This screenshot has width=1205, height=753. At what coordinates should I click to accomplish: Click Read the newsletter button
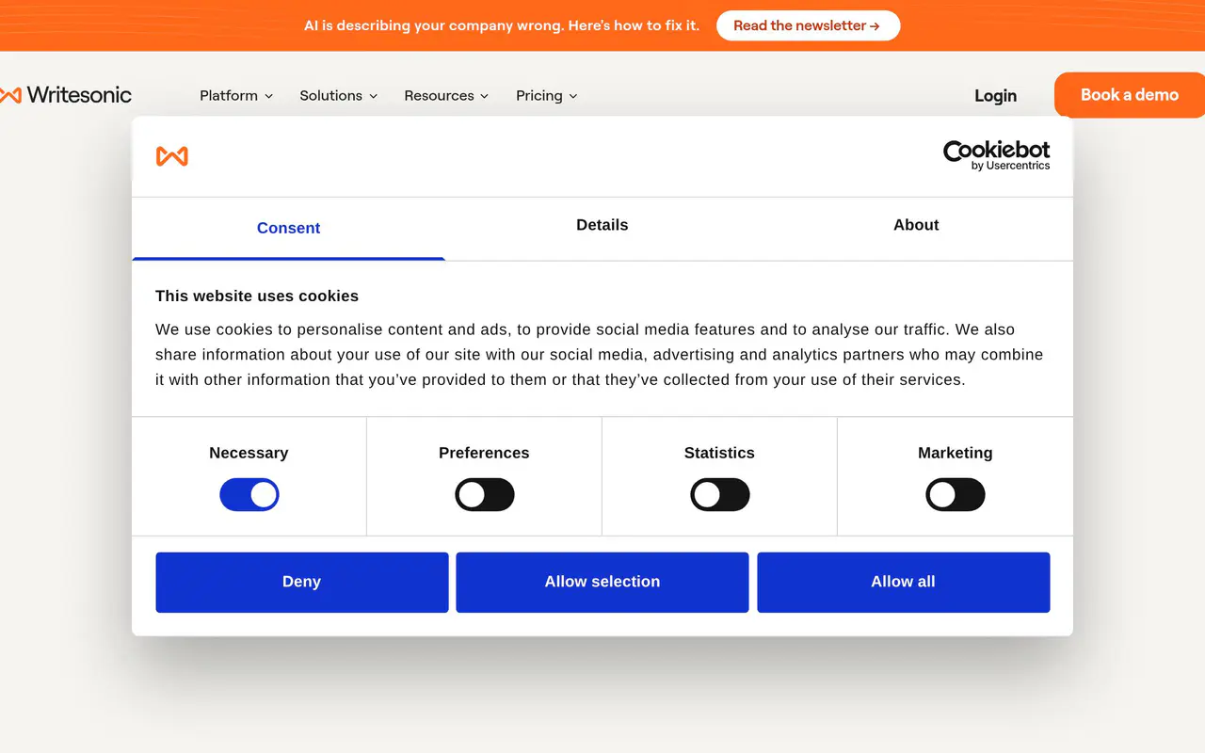pos(809,25)
